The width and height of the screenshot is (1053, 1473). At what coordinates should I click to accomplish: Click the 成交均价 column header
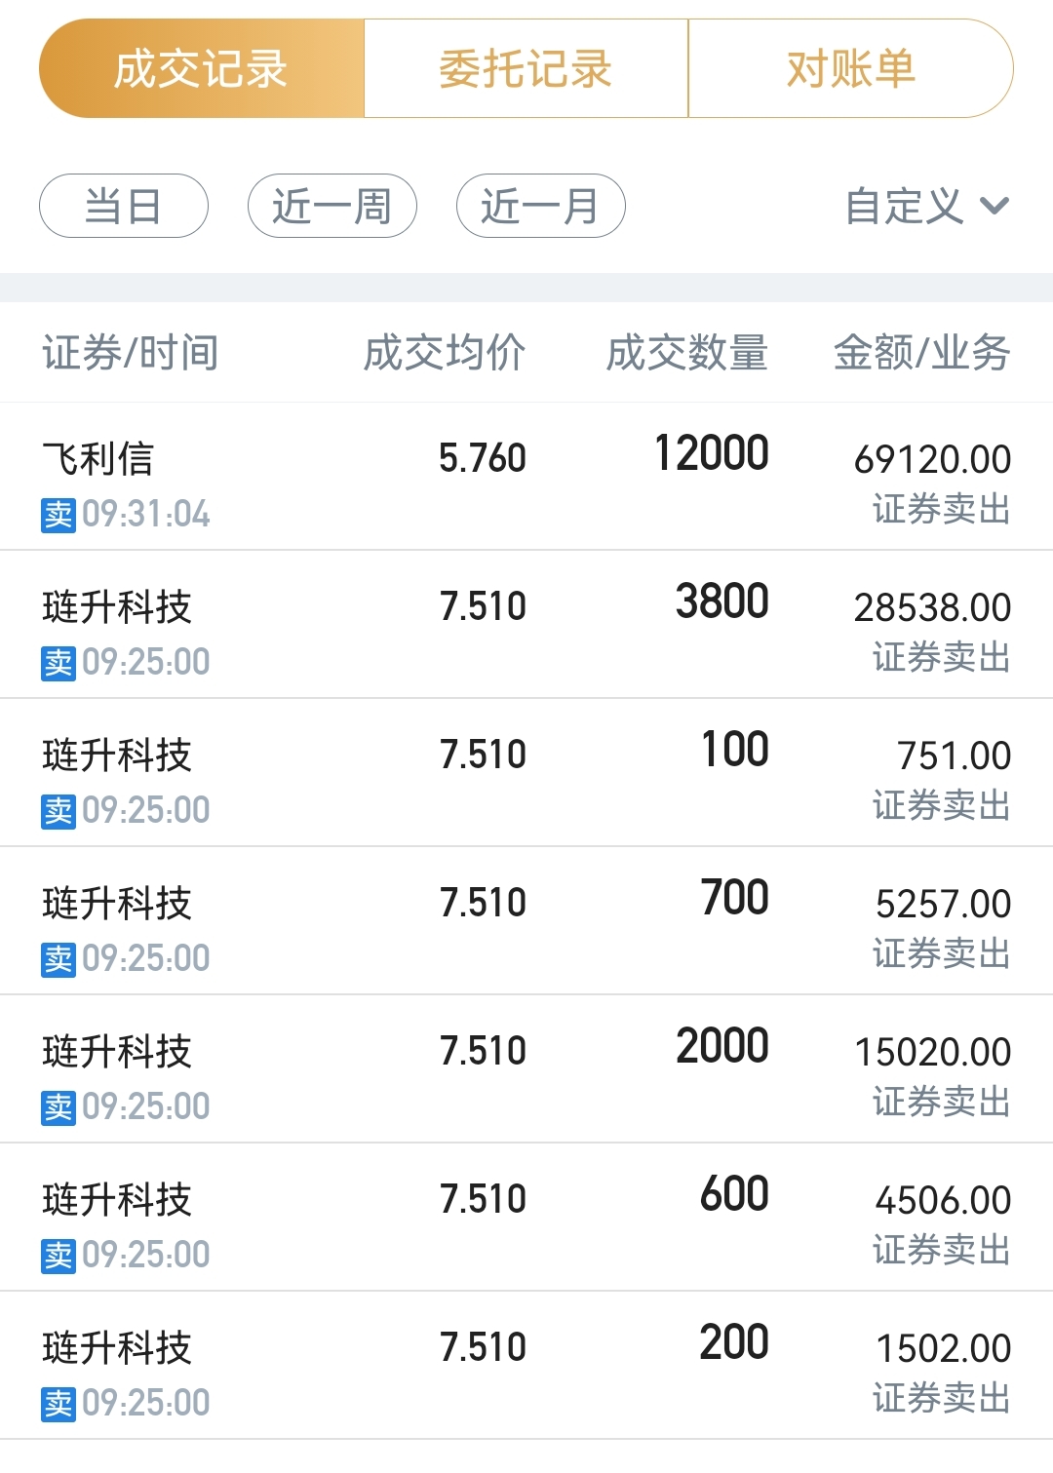(445, 352)
